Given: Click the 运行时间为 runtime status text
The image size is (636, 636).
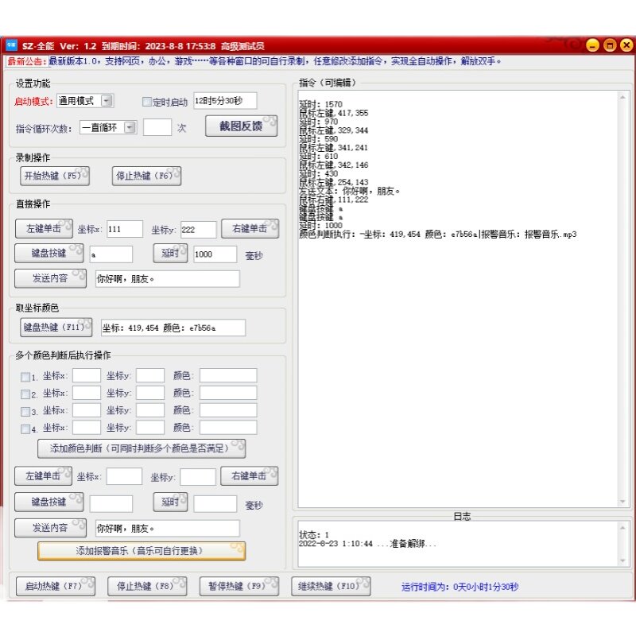Looking at the screenshot, I should tap(460, 587).
